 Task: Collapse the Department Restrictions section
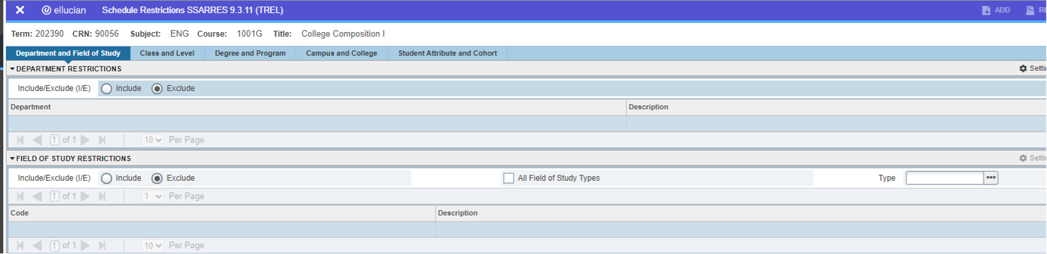click(12, 69)
